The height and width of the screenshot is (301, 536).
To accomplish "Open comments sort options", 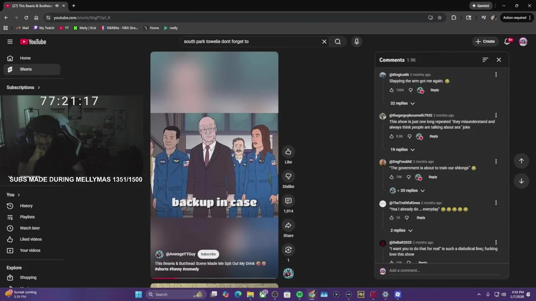I will (485, 60).
